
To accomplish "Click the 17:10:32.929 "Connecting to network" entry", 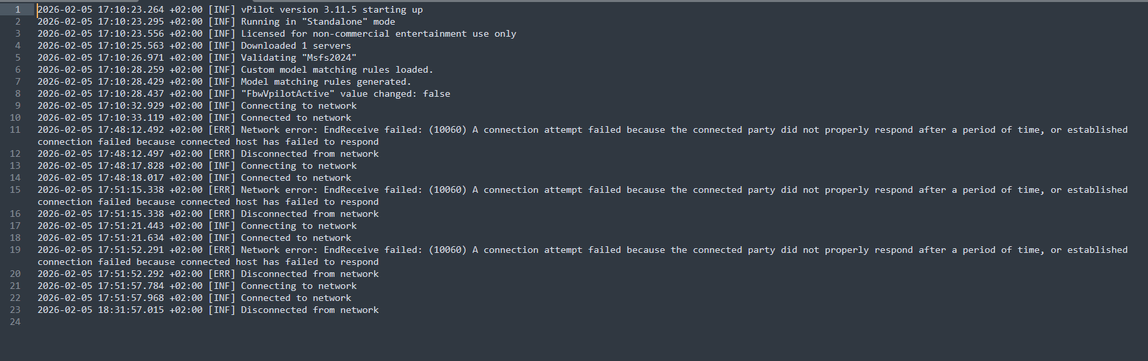I will click(x=299, y=106).
